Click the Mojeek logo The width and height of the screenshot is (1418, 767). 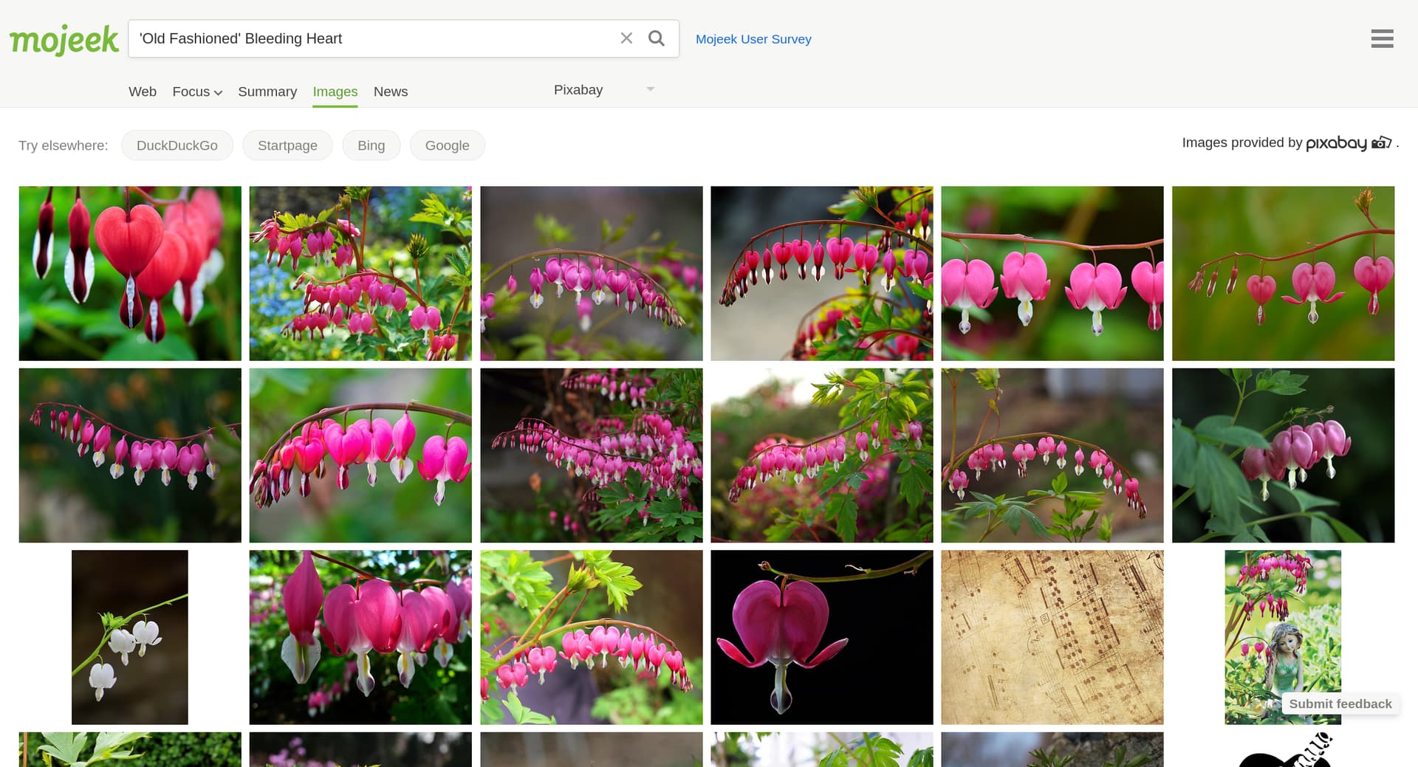coord(64,40)
